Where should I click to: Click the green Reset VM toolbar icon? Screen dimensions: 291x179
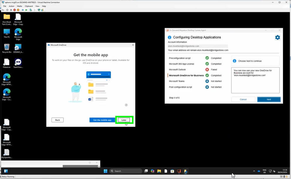26,10
